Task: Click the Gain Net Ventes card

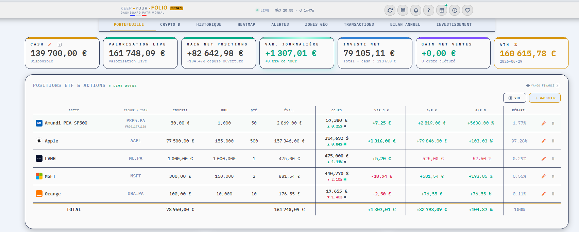Action: coord(453,53)
